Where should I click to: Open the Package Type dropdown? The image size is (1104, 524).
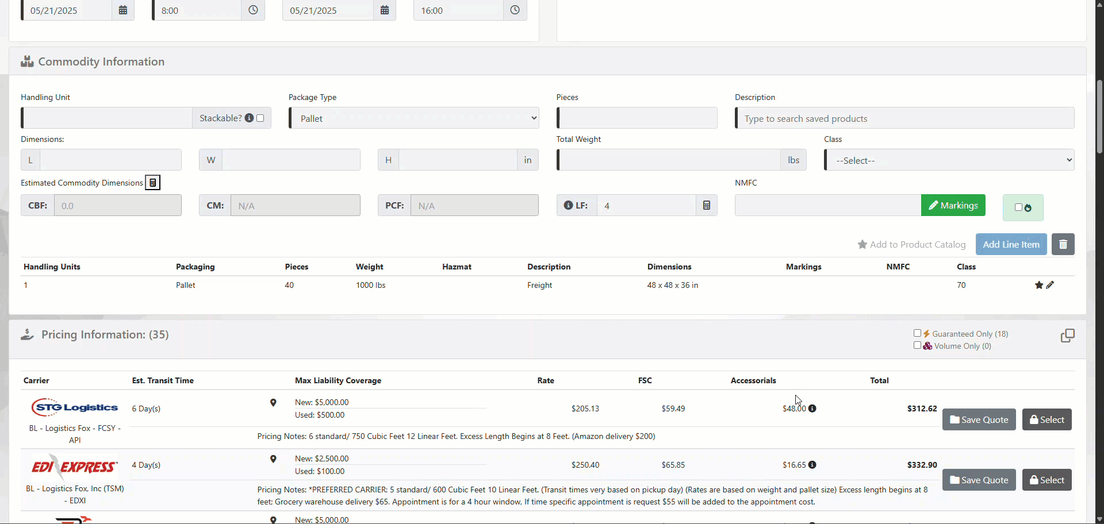pos(414,118)
